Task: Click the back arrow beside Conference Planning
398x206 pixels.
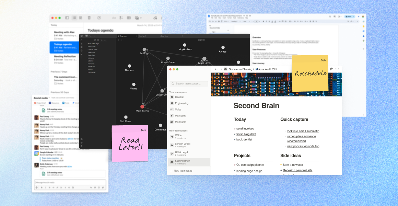Action: (216, 69)
